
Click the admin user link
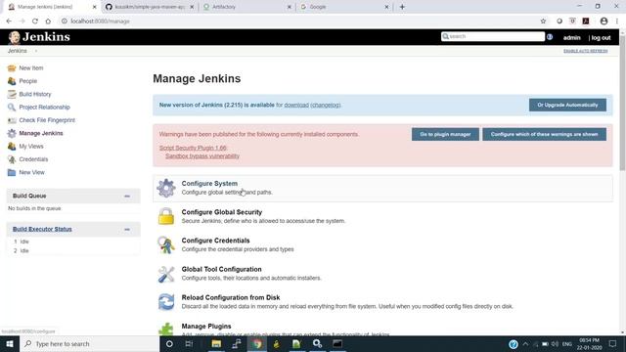pyautogui.click(x=571, y=37)
